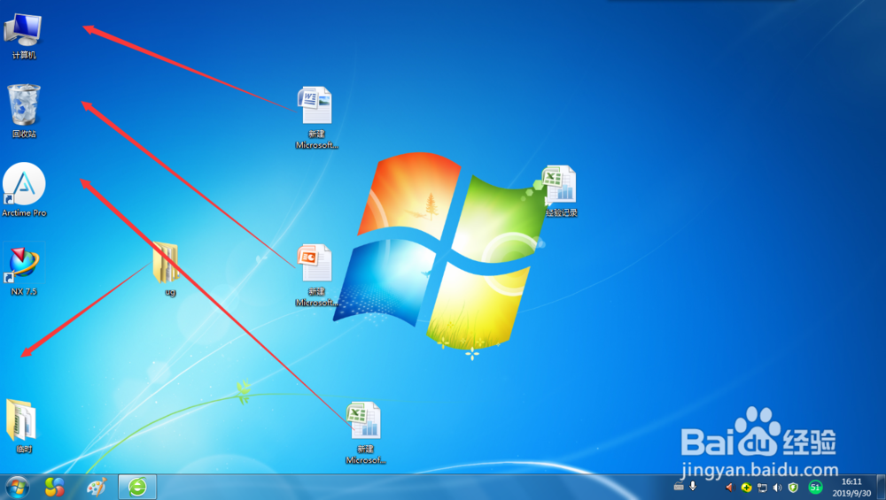The image size is (886, 500).
Task: Select the new Word document icon
Action: coord(316,118)
